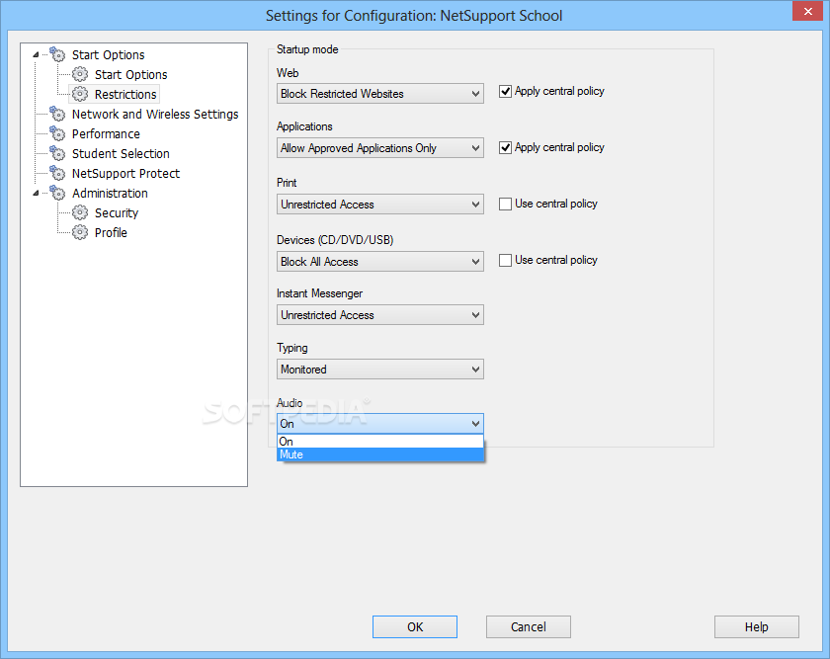Close the open Audio combo box
Screen dimensions: 830x659
click(380, 424)
